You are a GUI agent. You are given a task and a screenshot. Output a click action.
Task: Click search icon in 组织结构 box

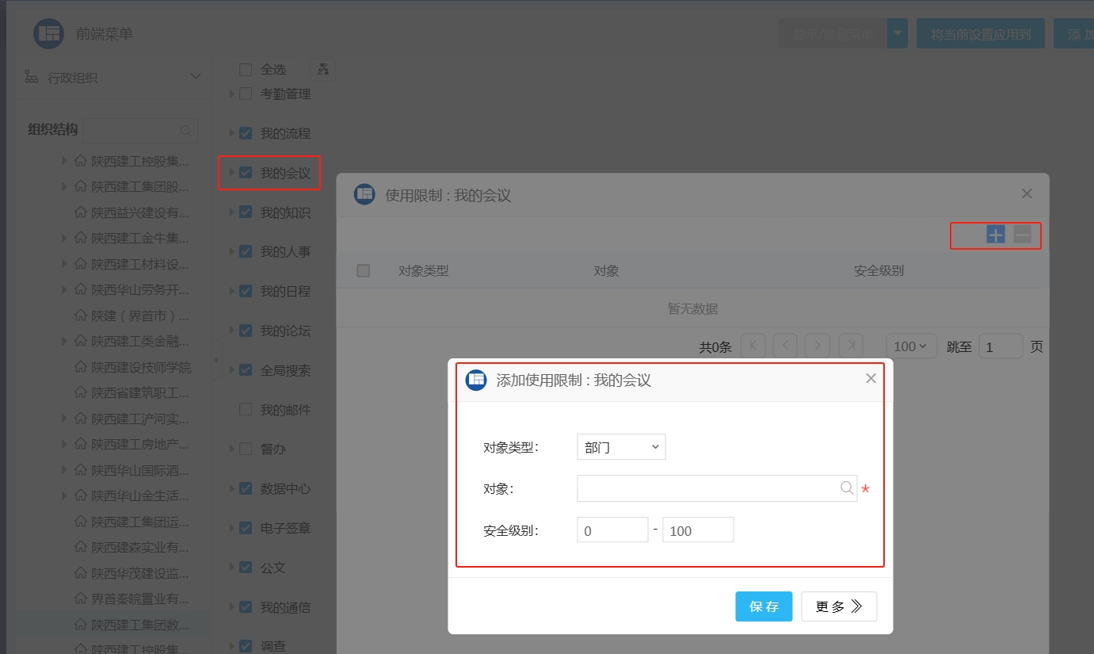pos(186,130)
